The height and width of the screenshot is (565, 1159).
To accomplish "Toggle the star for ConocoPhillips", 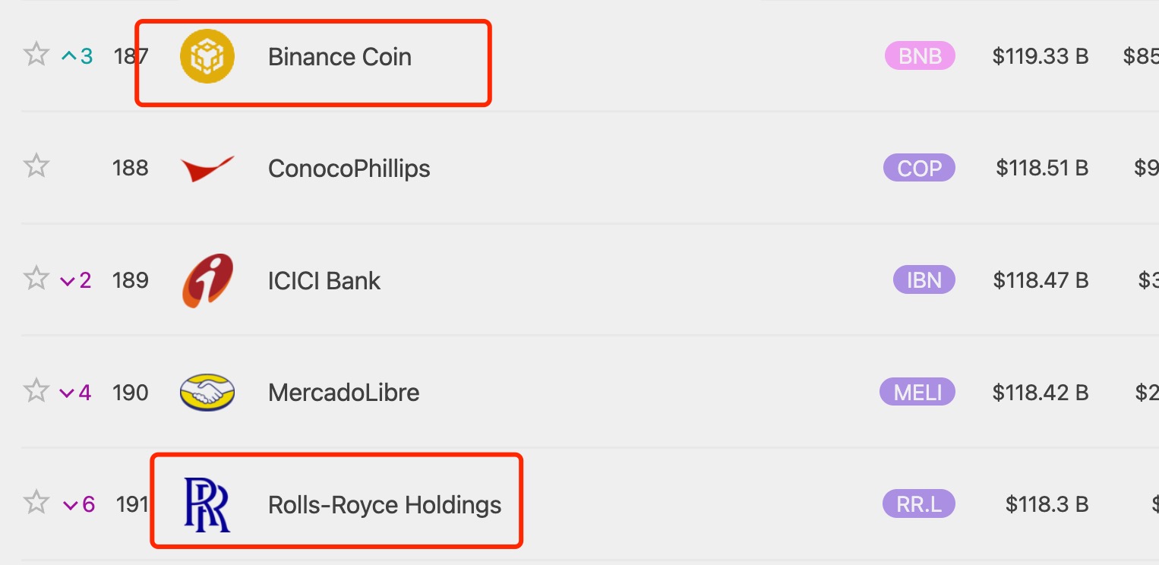I will (36, 166).
